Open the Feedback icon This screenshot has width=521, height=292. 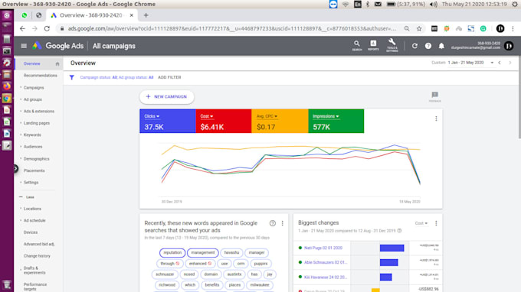[434, 97]
